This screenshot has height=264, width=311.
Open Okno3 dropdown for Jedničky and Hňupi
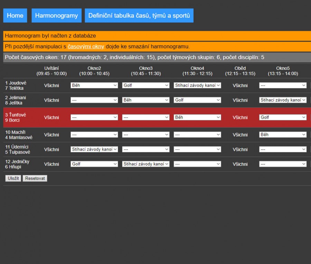tap(146, 164)
